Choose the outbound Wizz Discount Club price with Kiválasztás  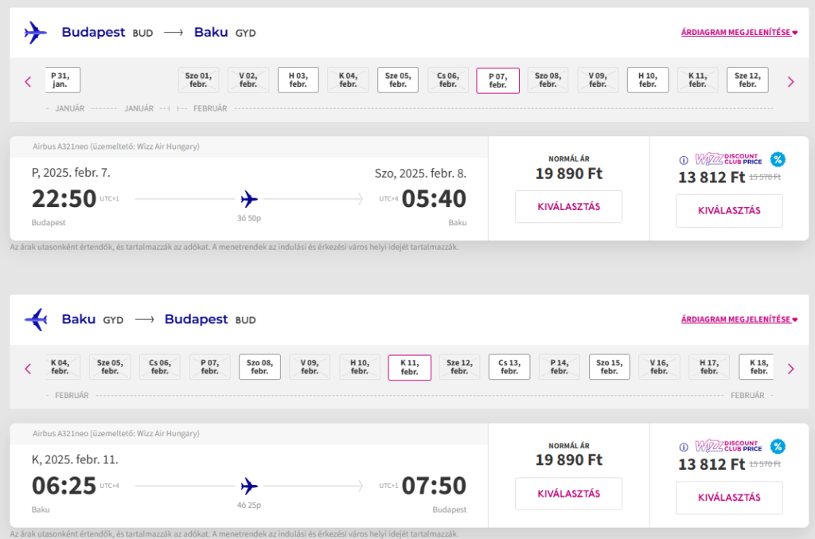click(x=729, y=211)
